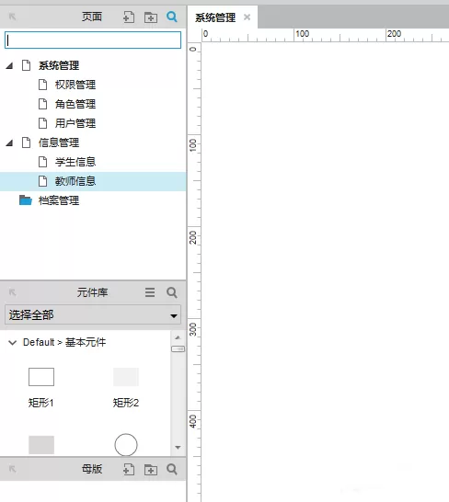
Task: Open the 选择全部 library dropdown
Action: 93,315
